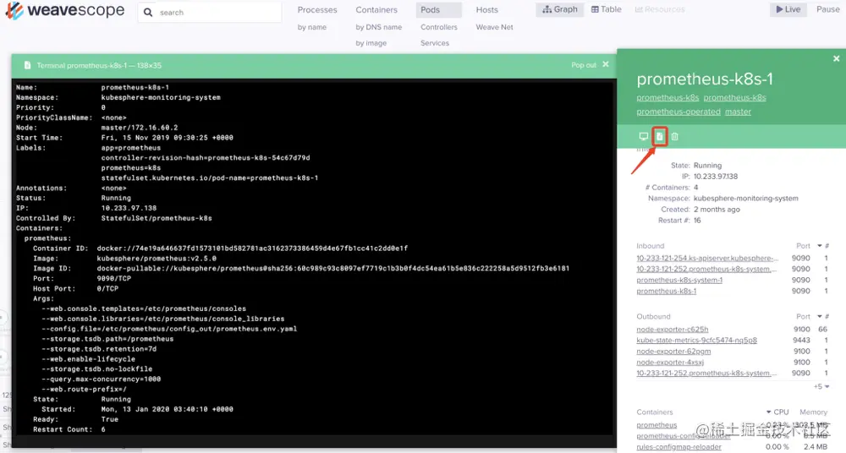Screen dimensions: 846x453
Task: Click 'Created: 2 months ago' value
Action: tap(717, 210)
